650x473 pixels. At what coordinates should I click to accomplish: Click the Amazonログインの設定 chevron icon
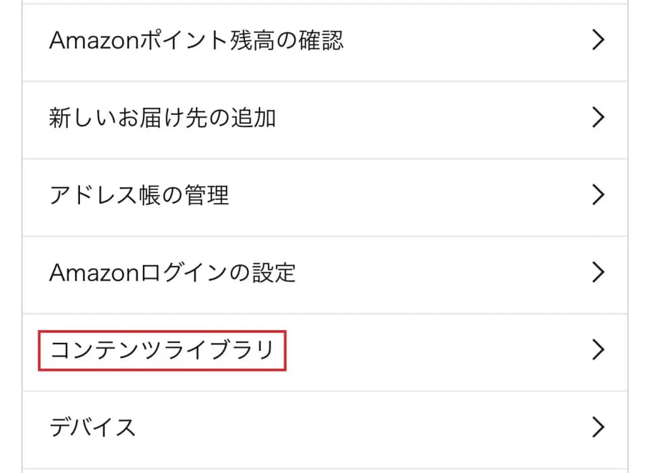click(597, 273)
